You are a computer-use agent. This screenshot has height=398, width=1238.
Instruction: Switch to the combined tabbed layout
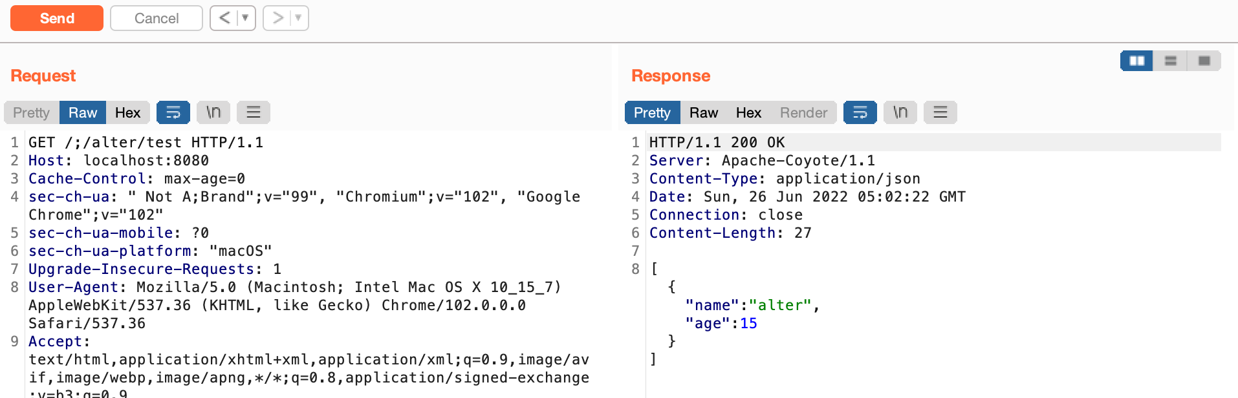(x=1204, y=61)
